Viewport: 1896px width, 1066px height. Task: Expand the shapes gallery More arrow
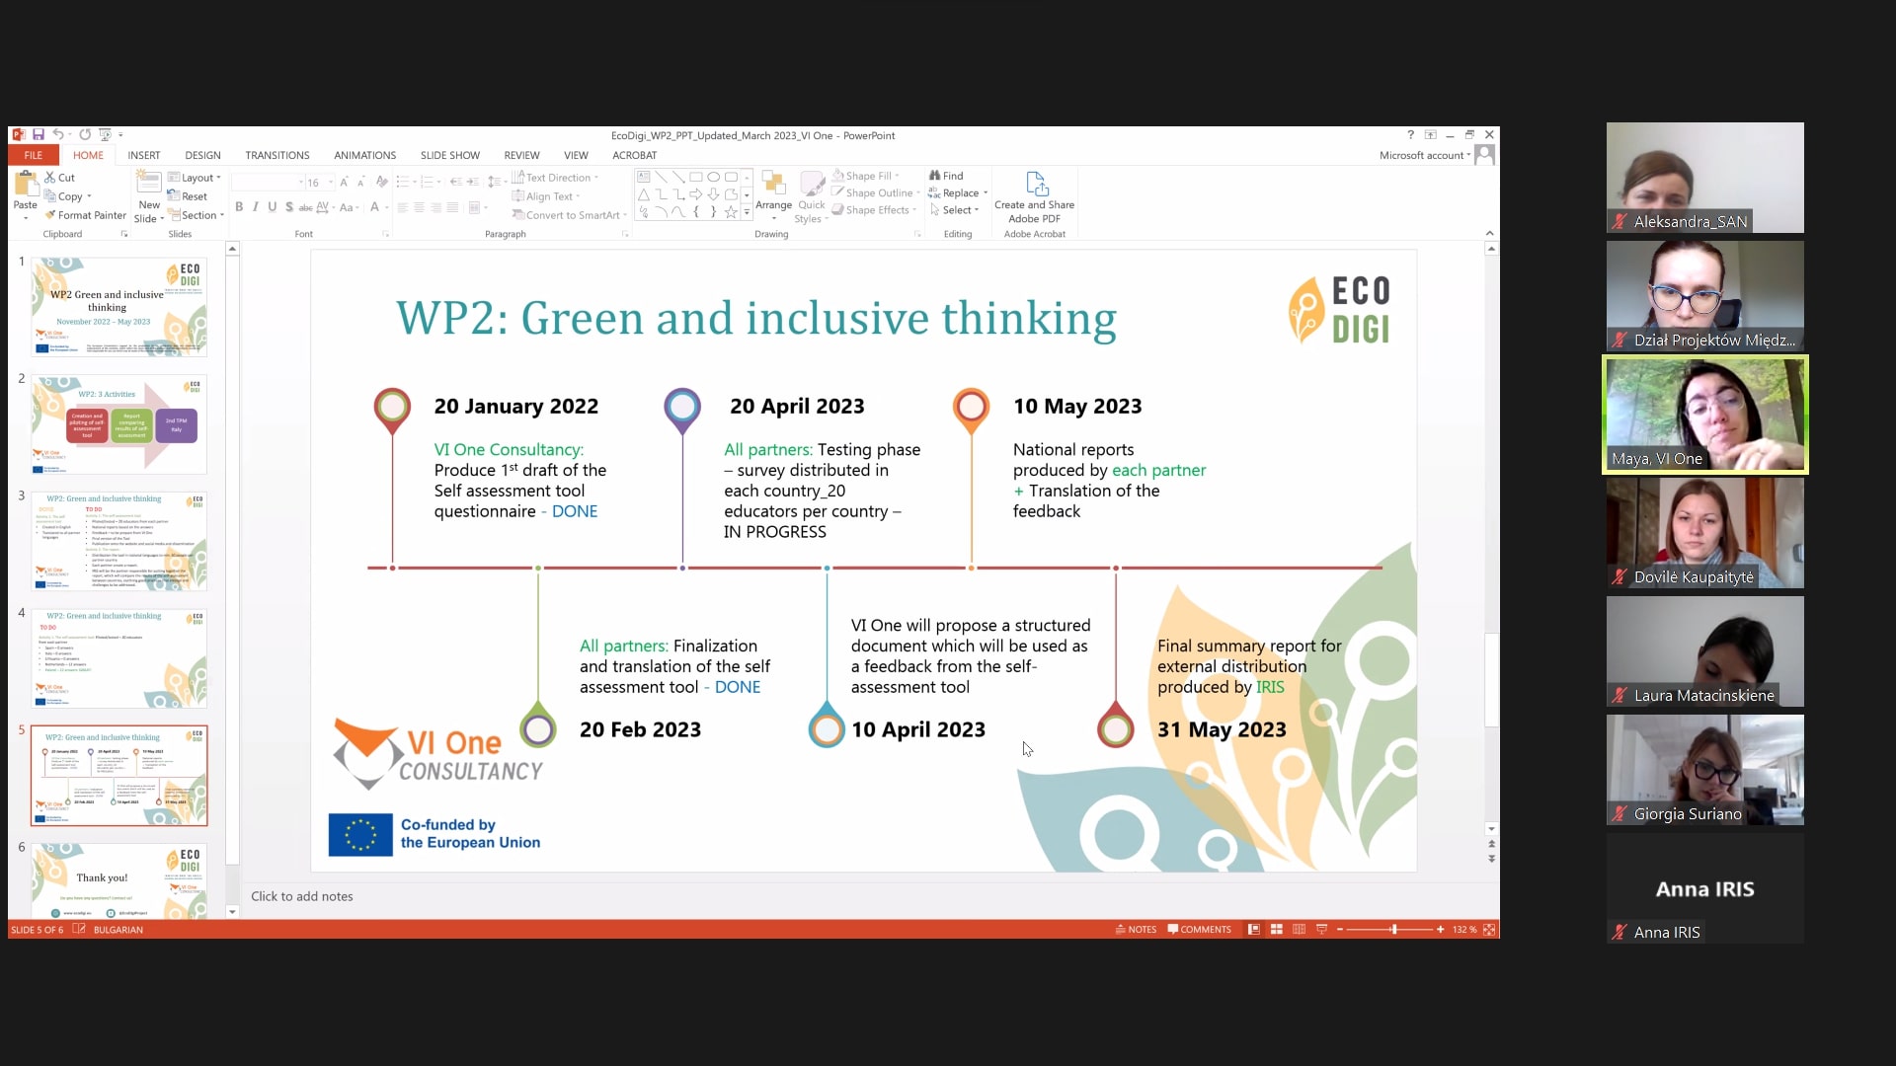pyautogui.click(x=747, y=213)
